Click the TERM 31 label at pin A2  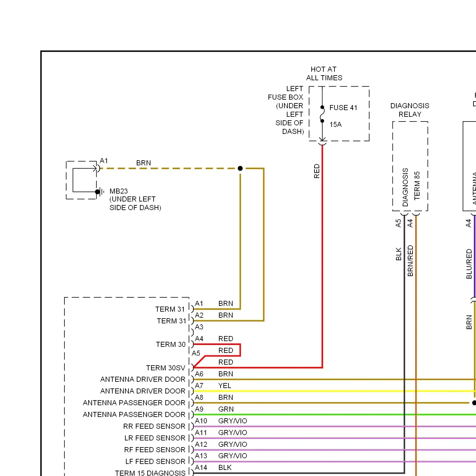pos(172,321)
